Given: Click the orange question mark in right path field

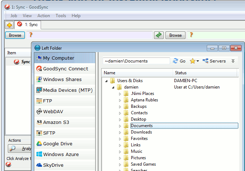Looking at the screenshot, I should 191,35.
